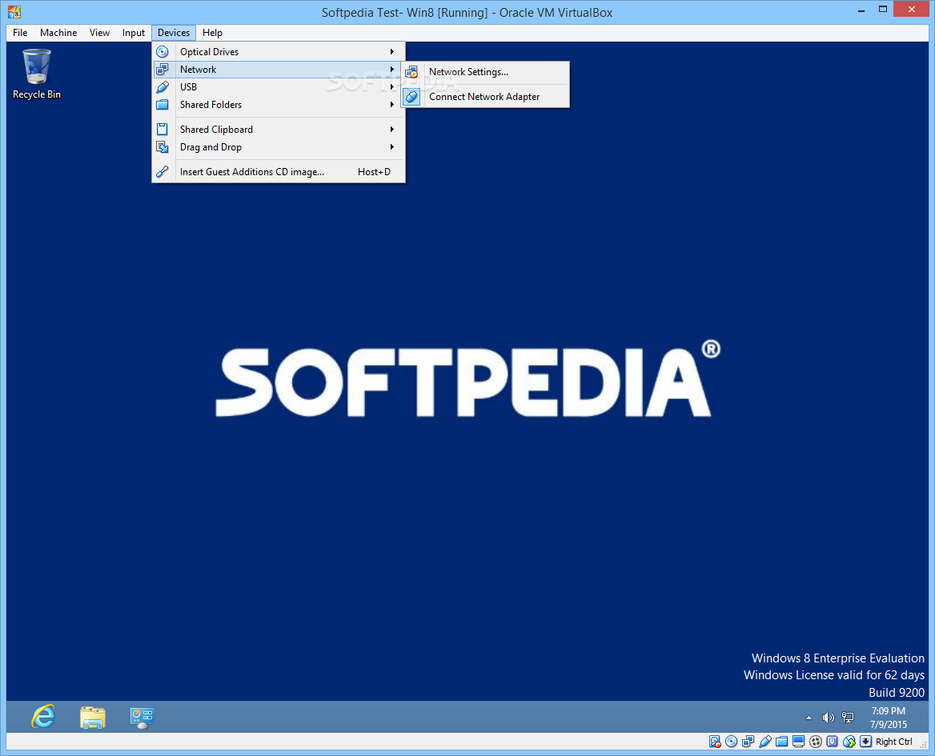Click the guest network tray icon
Screen dimensions: 935x756
click(847, 718)
